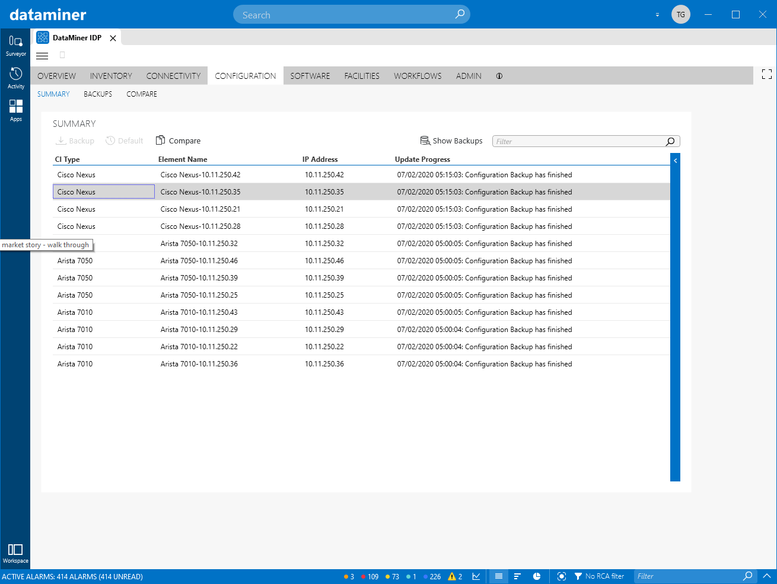Click the warning triangle count 2

point(455,576)
